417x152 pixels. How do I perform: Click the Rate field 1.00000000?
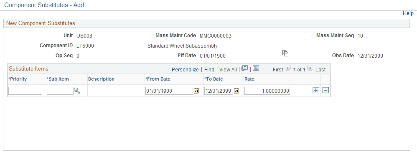click(x=267, y=91)
